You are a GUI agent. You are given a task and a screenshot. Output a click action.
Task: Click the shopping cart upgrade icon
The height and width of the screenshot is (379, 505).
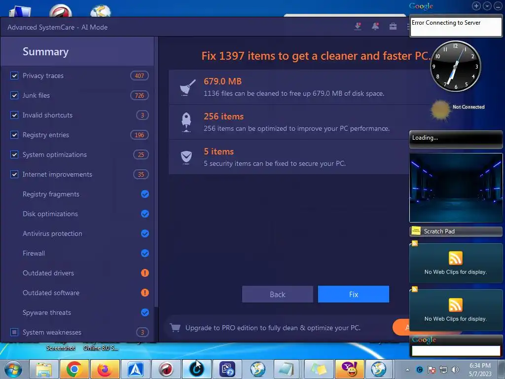175,328
